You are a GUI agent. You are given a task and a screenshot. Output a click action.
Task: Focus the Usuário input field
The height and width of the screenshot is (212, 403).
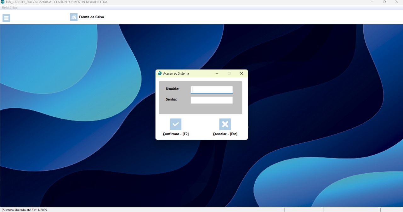pos(212,90)
